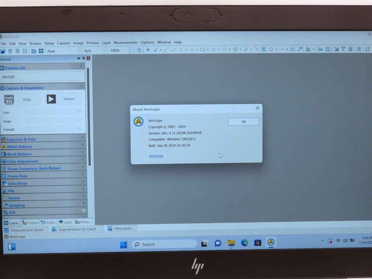Viewport: 372px width, 279px height.
Task: Select the concentric circles Annulus tool
Action: (235, 49)
